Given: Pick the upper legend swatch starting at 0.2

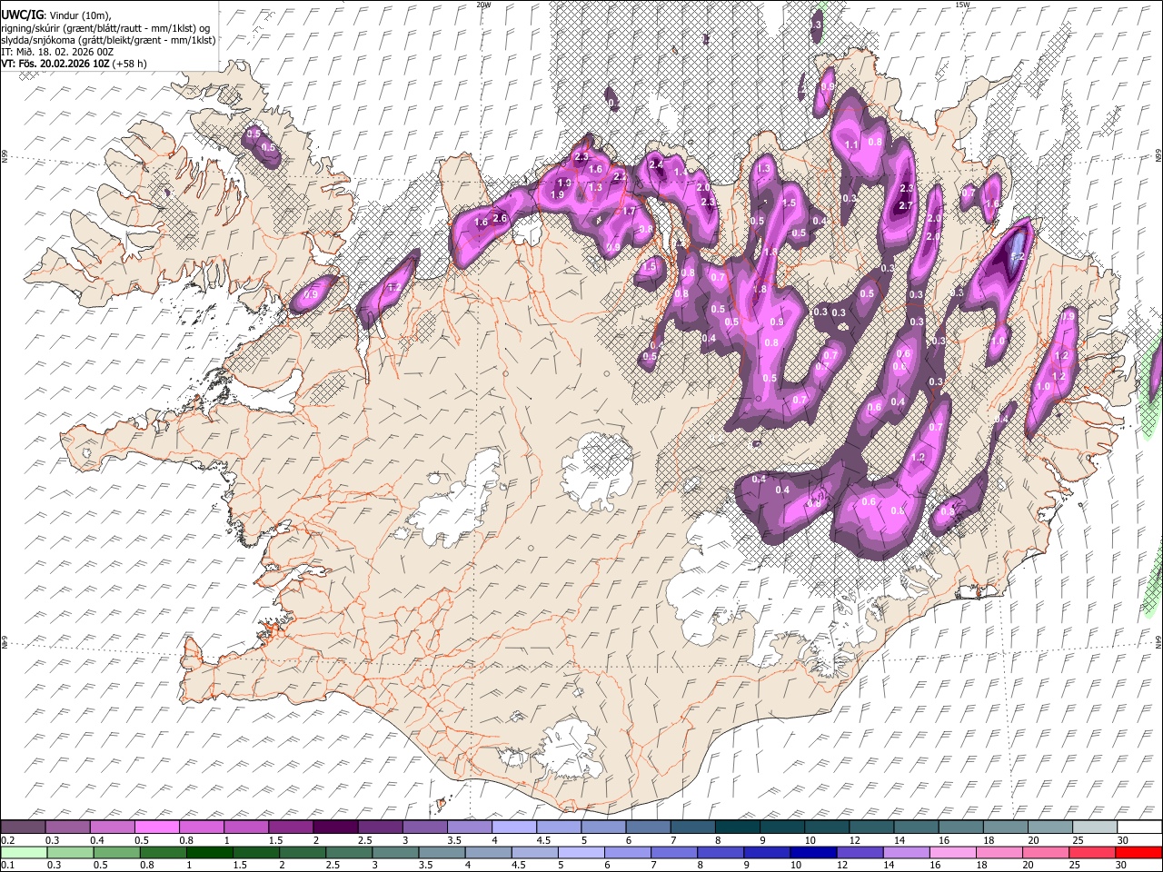Looking at the screenshot, I should click(x=23, y=827).
